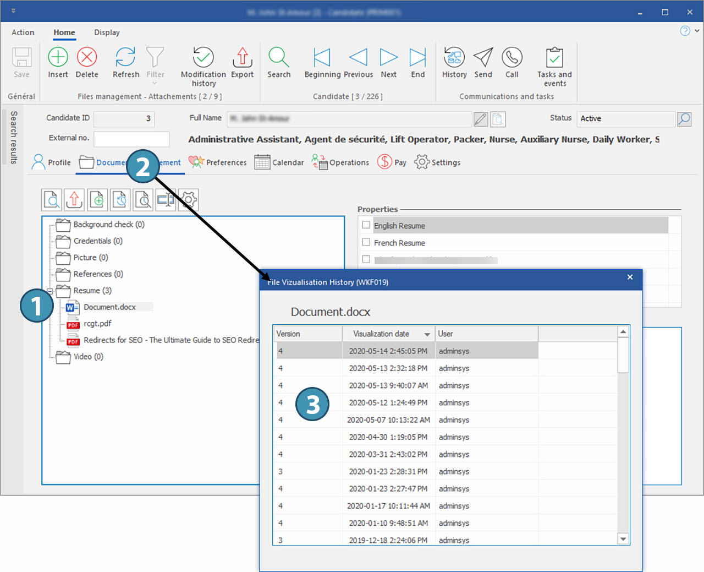This screenshot has height=572, width=704.
Task: Click the red Delete icon
Action: pos(87,57)
